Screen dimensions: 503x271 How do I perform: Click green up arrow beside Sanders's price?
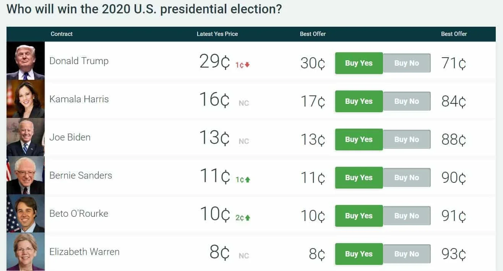click(248, 179)
